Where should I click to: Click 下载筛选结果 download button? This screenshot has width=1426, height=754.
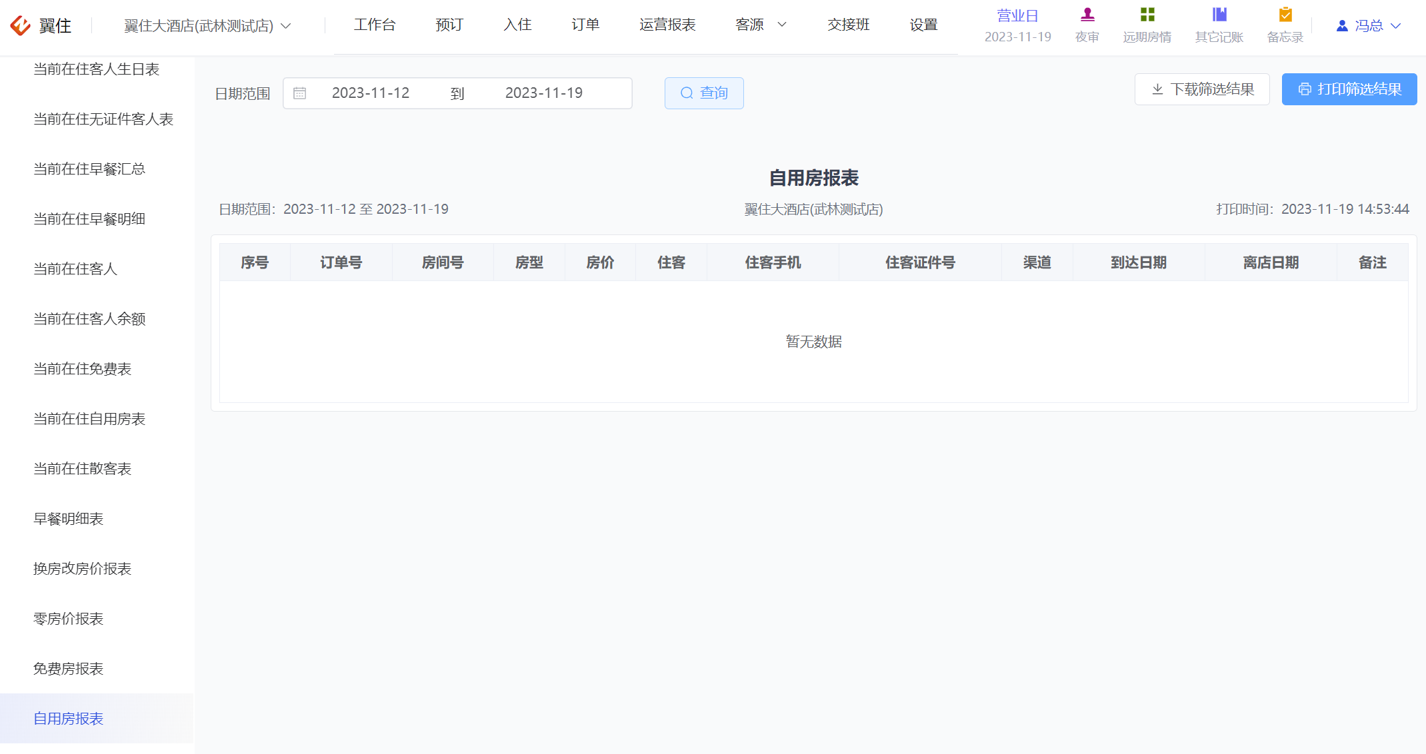(1202, 89)
